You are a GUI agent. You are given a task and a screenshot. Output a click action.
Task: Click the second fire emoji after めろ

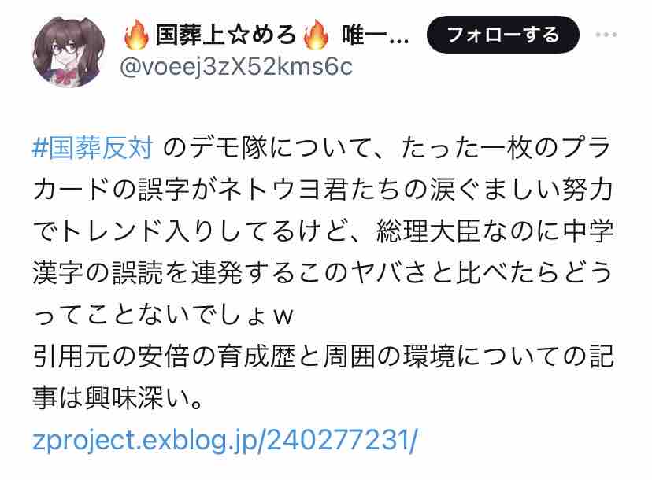[316, 34]
